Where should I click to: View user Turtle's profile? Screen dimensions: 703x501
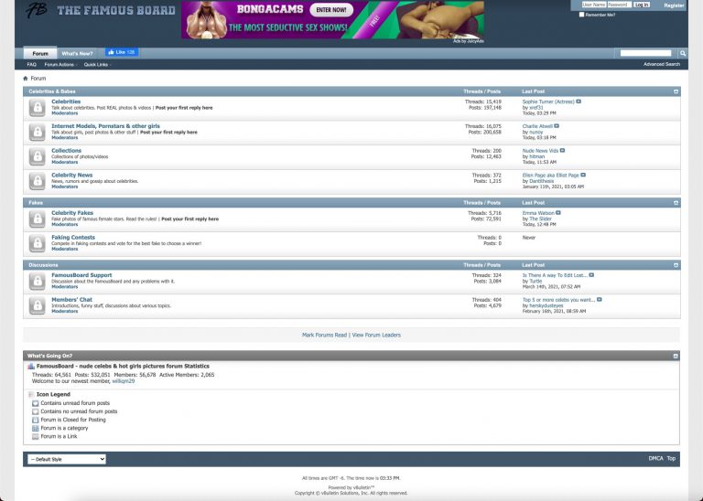(535, 282)
